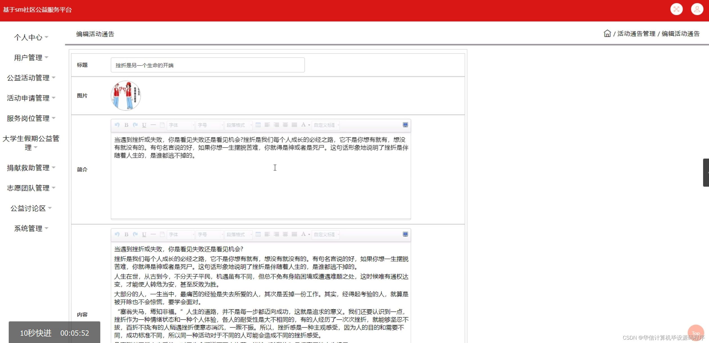The image size is (709, 343).
Task: Click the center-align icon in the 内容 editor
Action: coord(276,234)
